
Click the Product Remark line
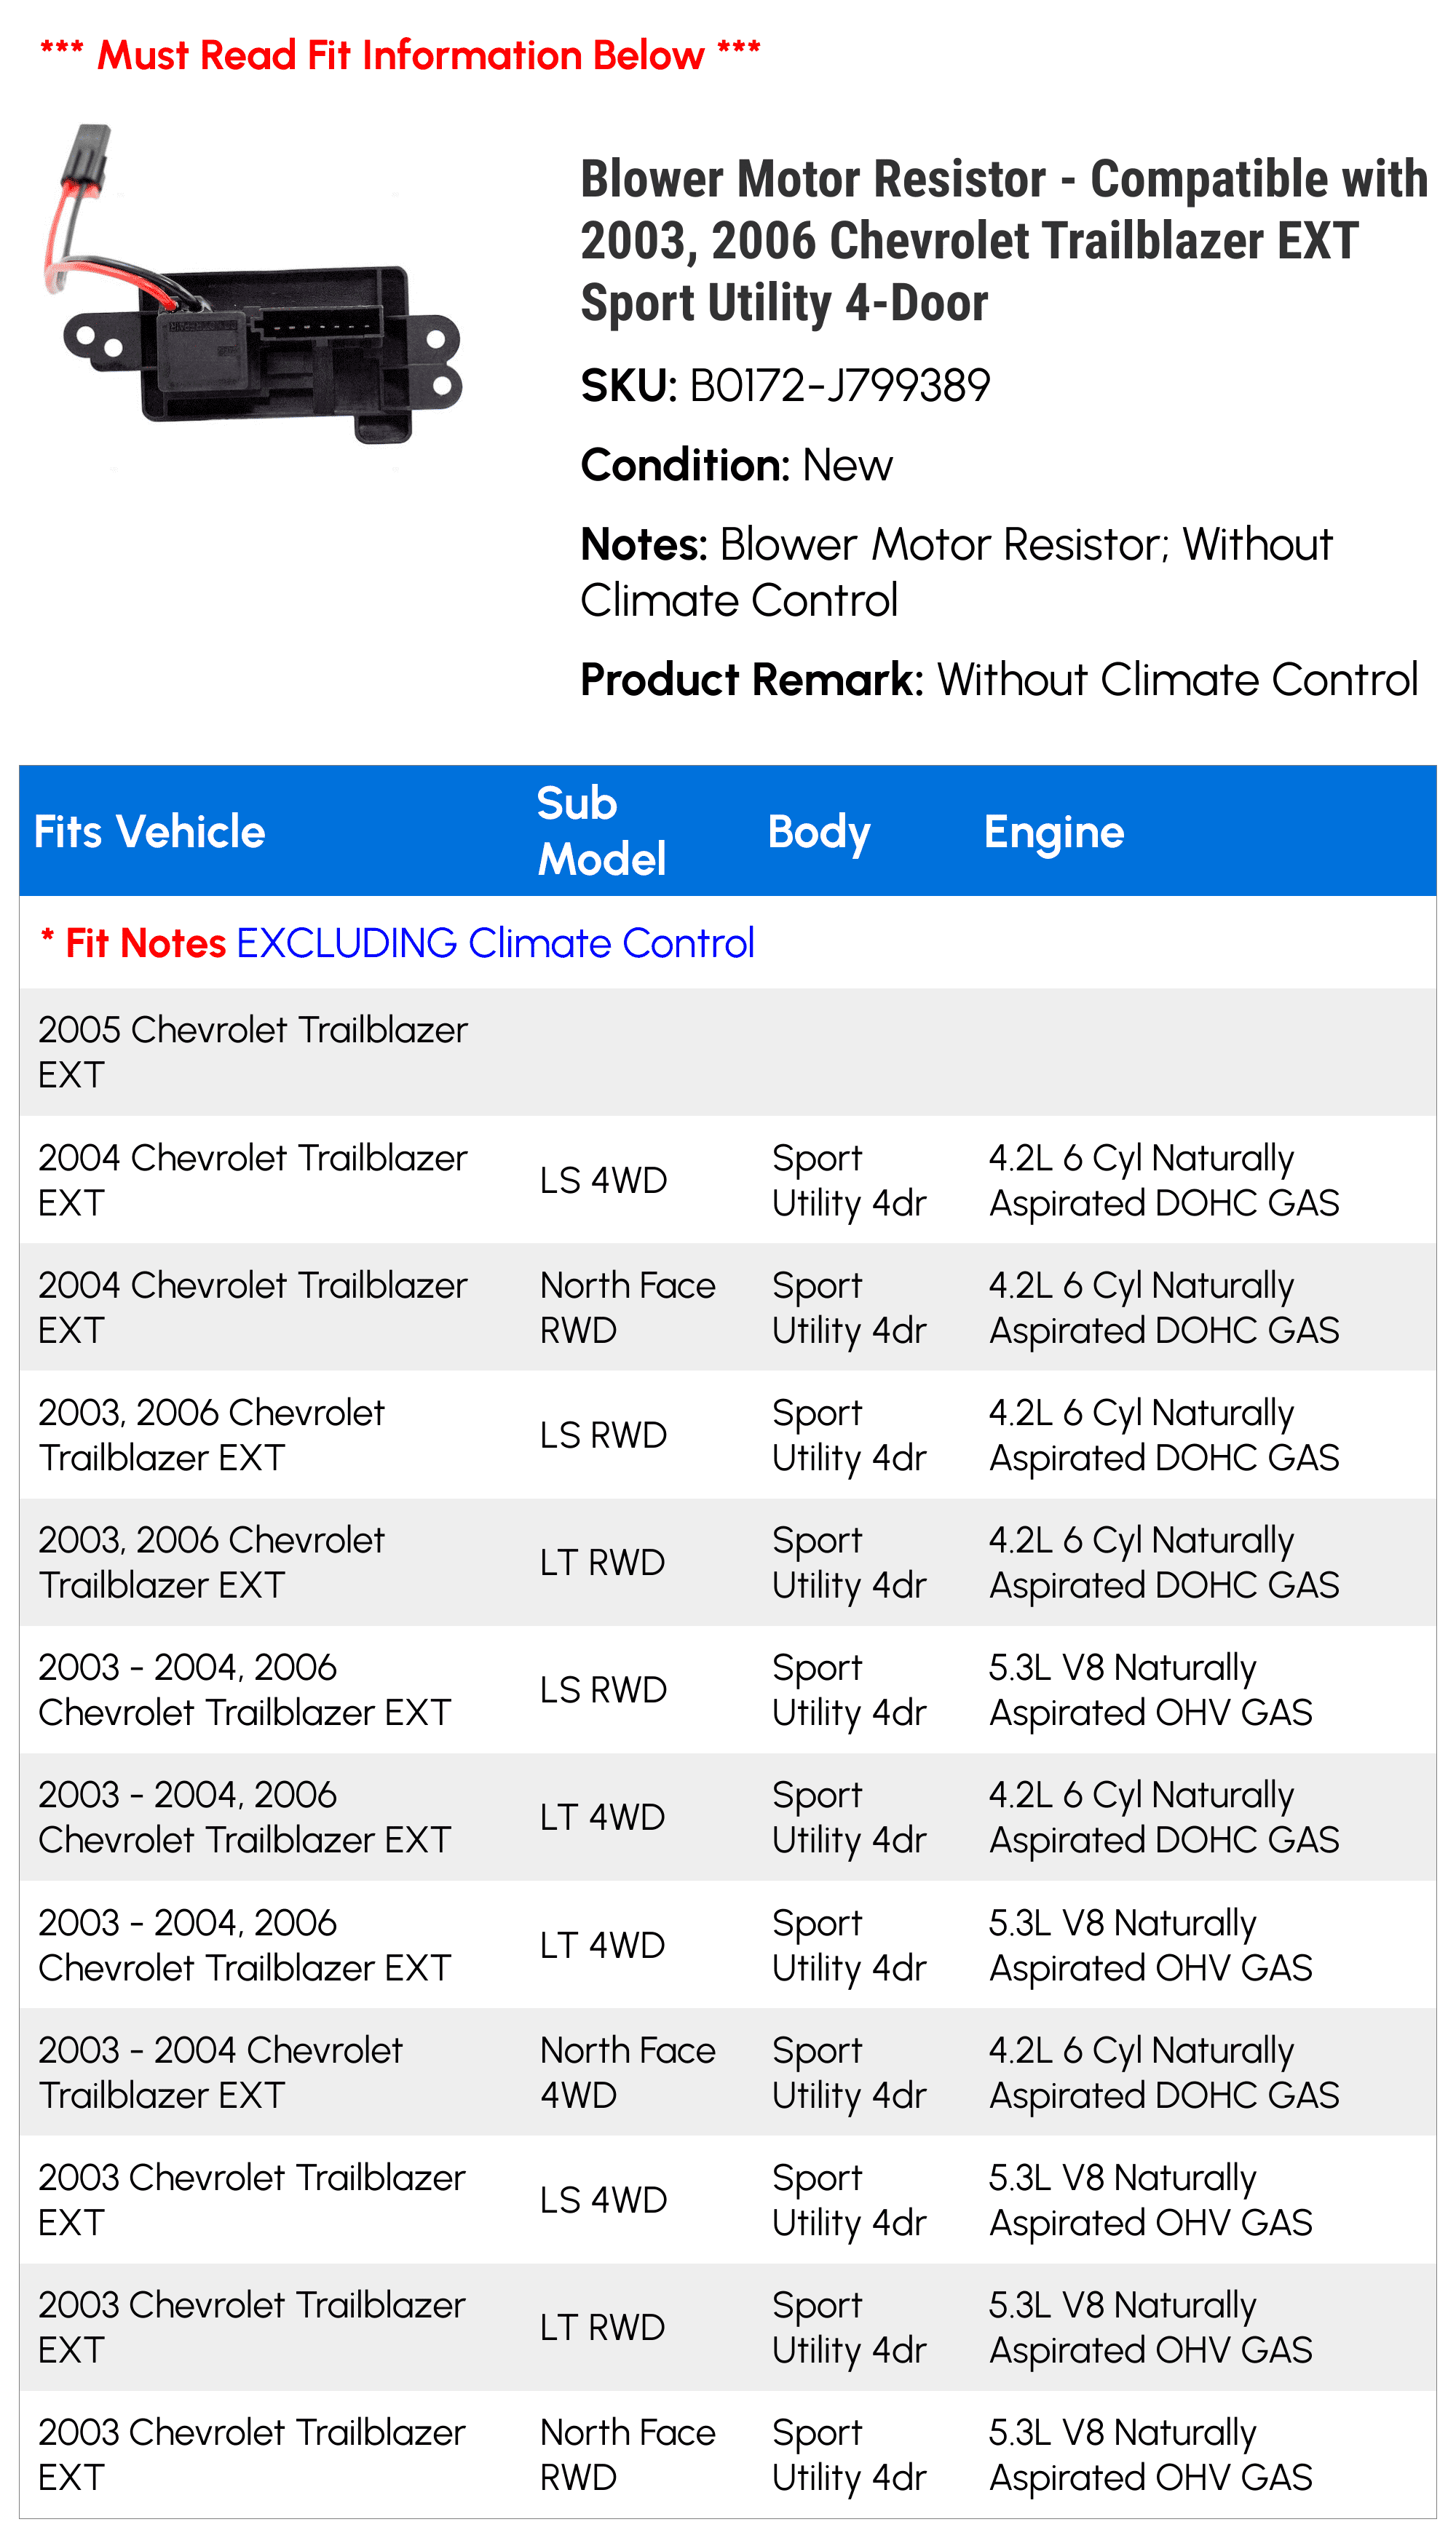999,680
